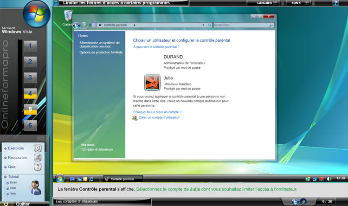
Task: Go back with the Explorer back arrow
Action: [77, 25]
